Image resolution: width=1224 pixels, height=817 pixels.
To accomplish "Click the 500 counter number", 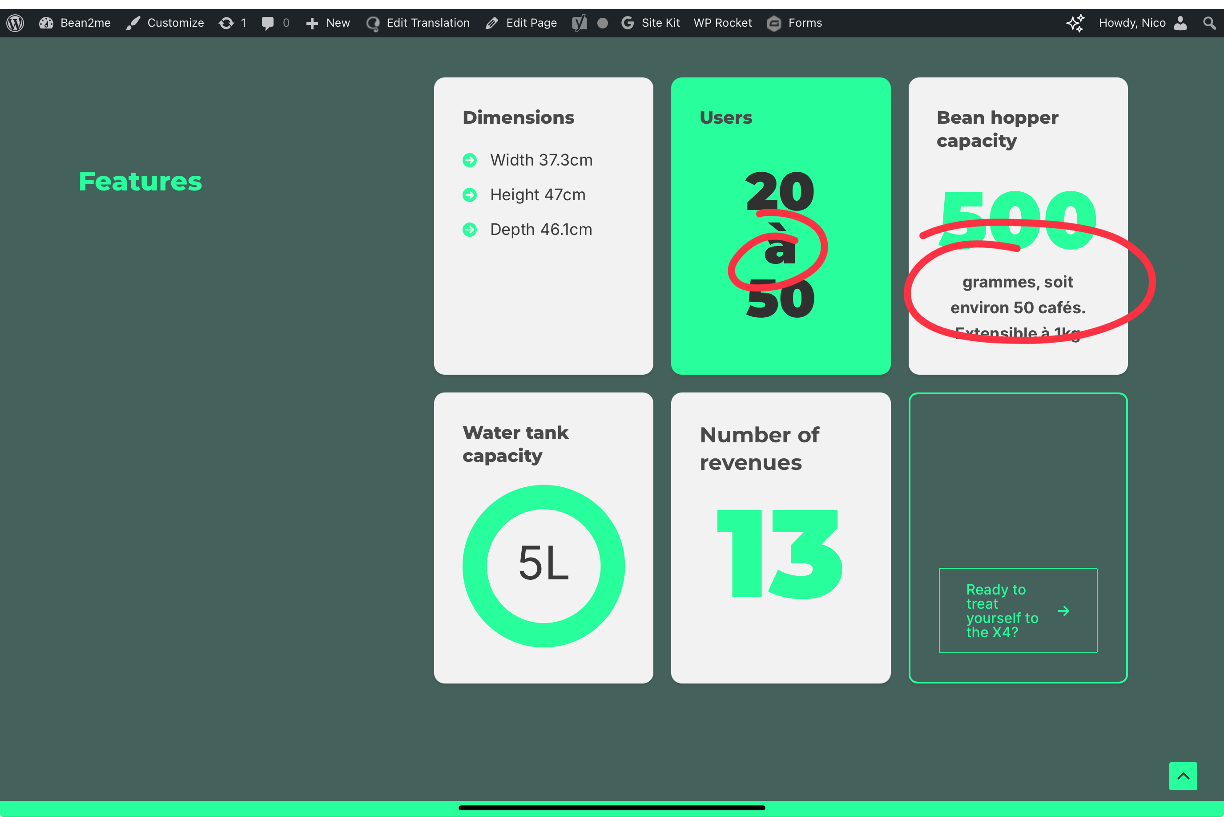I will coord(1018,219).
